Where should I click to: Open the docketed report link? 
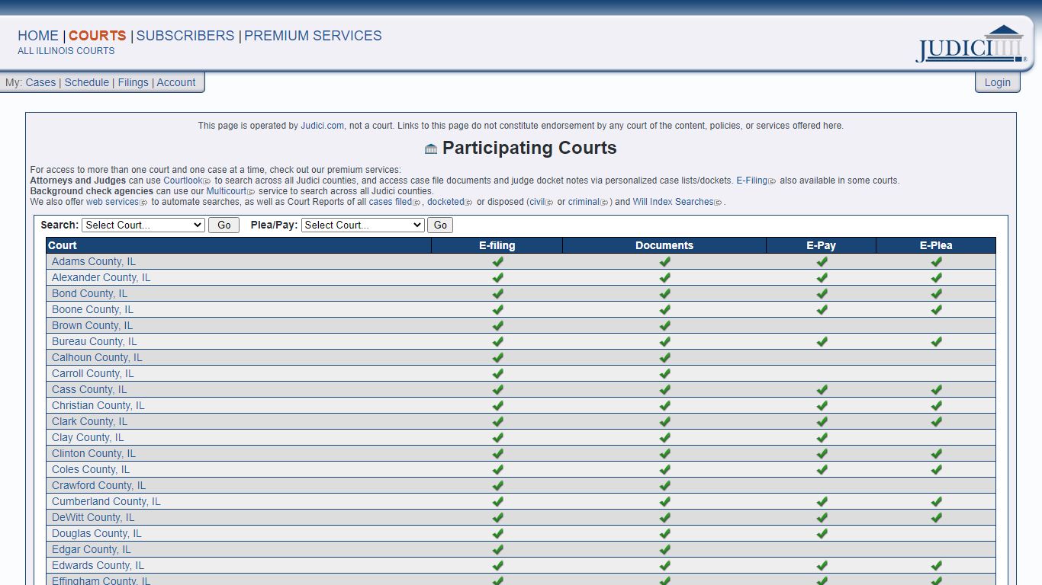(x=445, y=202)
